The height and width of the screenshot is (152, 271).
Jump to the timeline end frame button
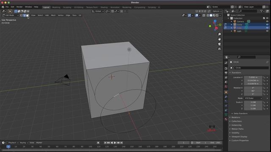[122, 143]
